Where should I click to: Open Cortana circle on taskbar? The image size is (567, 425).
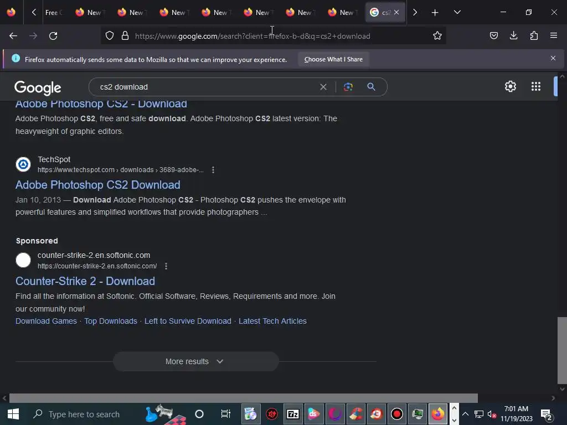pos(199,414)
